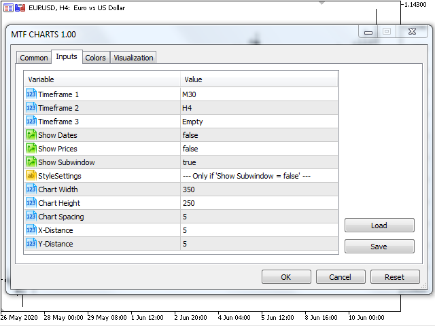This screenshot has width=435, height=326.
Task: Load saved input settings
Action: pyautogui.click(x=379, y=225)
